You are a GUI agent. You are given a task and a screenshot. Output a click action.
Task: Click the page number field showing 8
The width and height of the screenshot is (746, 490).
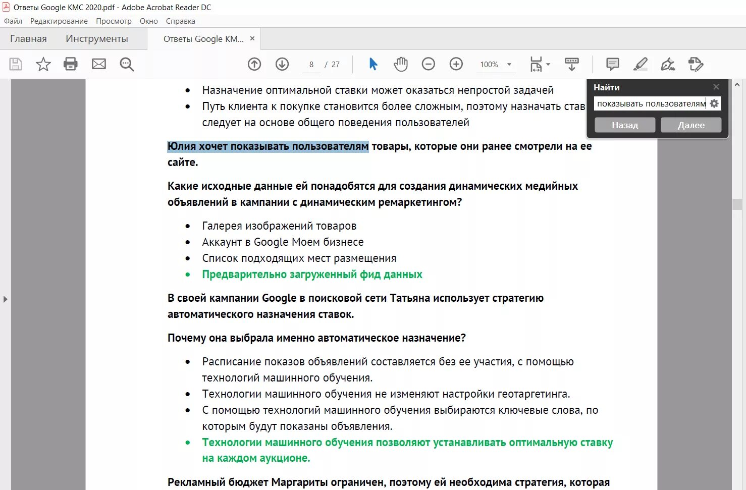[311, 65]
